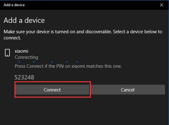Click the 'Press Connect if the PIN' instruction
The width and height of the screenshot is (169, 125).
point(68,66)
